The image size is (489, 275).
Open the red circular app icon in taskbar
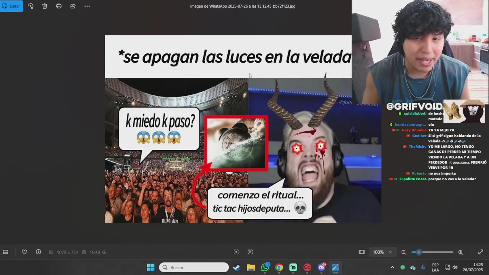point(307,267)
